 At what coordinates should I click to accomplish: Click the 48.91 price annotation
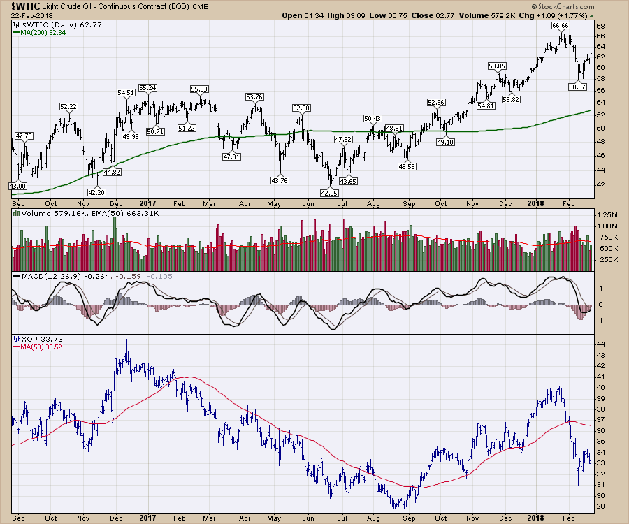point(394,129)
